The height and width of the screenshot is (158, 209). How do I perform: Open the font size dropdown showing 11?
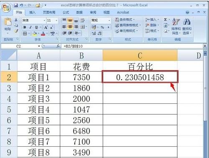tap(52, 20)
